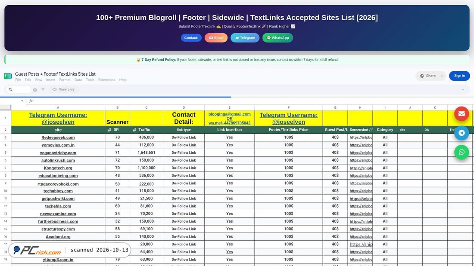Click the traffic cell reading 1,648,651
The height and width of the screenshot is (266, 474).
pos(147,153)
